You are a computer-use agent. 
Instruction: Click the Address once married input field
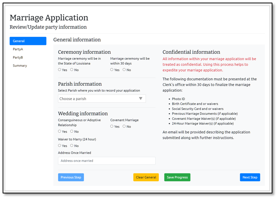point(107,161)
